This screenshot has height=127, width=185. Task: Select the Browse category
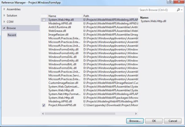(21, 28)
